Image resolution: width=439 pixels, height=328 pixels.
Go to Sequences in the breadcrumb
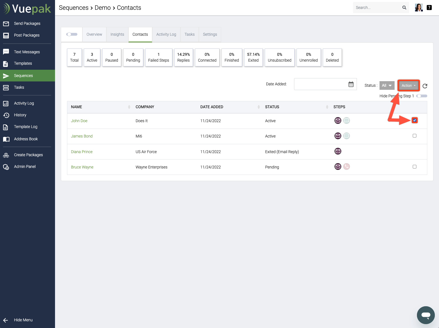click(x=74, y=8)
